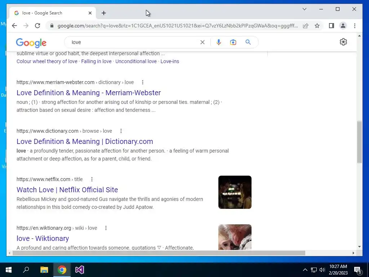Click the Chrome forward arrow
369x277 pixels.
point(26,26)
